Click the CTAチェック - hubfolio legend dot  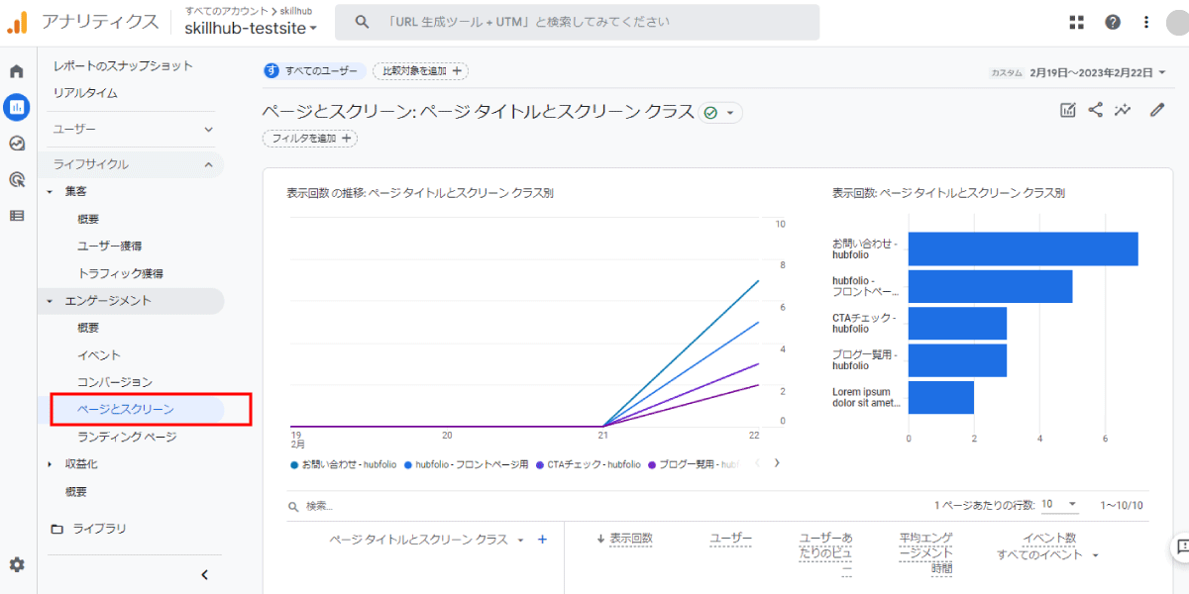pos(539,464)
